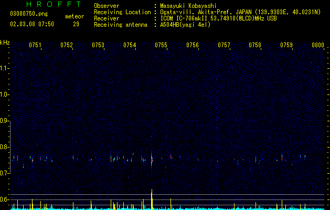Click the Receiver label
330x210 pixels.
pyautogui.click(x=107, y=18)
